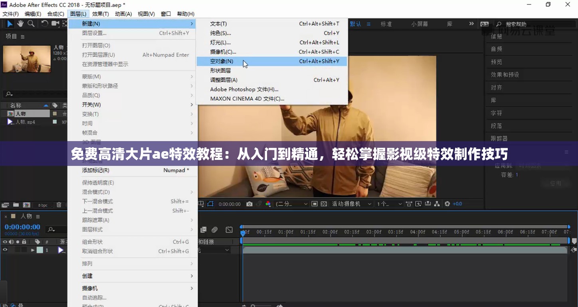The width and height of the screenshot is (578, 307).
Task: Click the region of interest icon in composition panel
Action: 315,203
